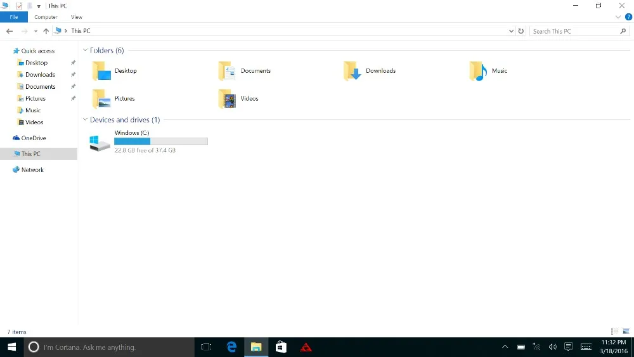Click the Forward navigation arrow
The width and height of the screenshot is (634, 357).
point(24,31)
